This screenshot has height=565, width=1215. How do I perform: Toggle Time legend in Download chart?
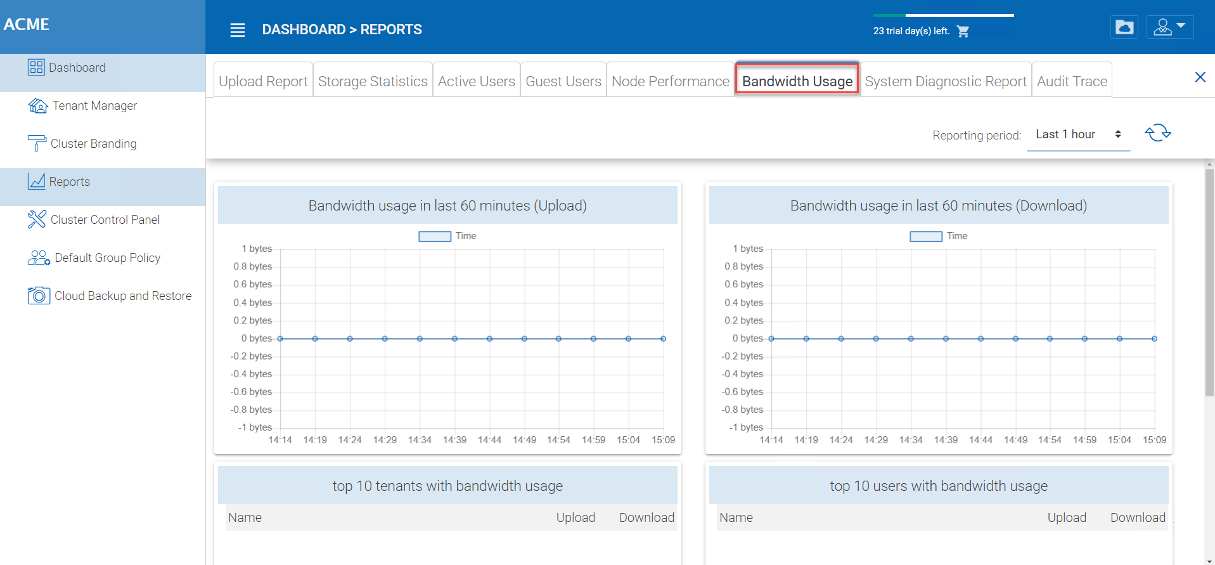point(939,236)
